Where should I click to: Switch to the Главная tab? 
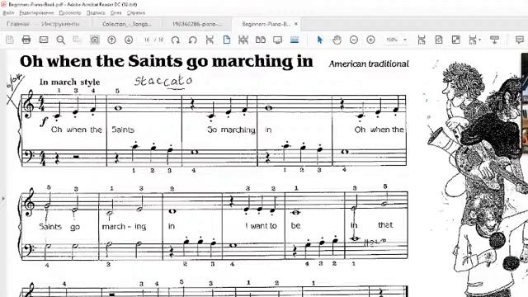[x=18, y=24]
